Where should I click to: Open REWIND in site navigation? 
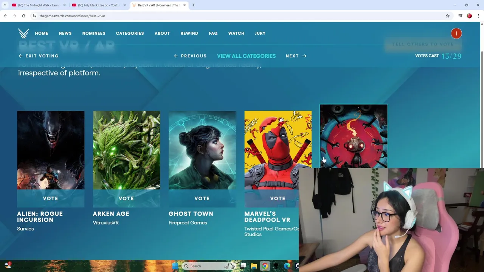coord(189,33)
